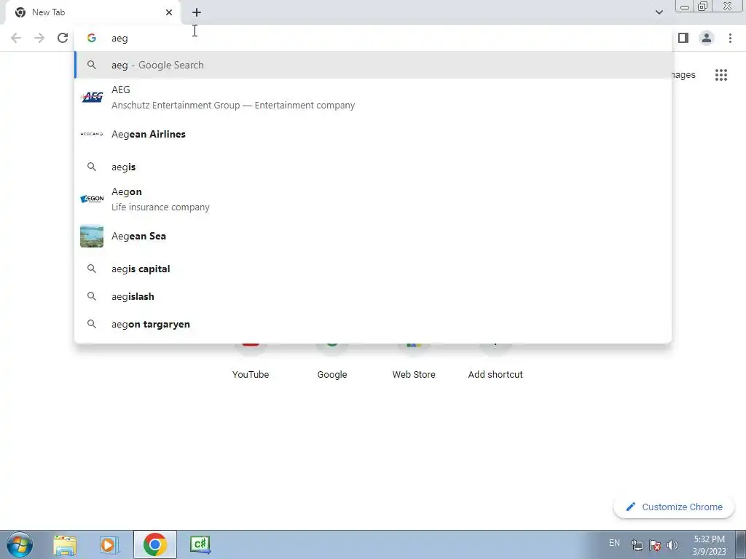746x559 pixels.
Task: Open Chrome three-dot menu
Action: pyautogui.click(x=730, y=38)
